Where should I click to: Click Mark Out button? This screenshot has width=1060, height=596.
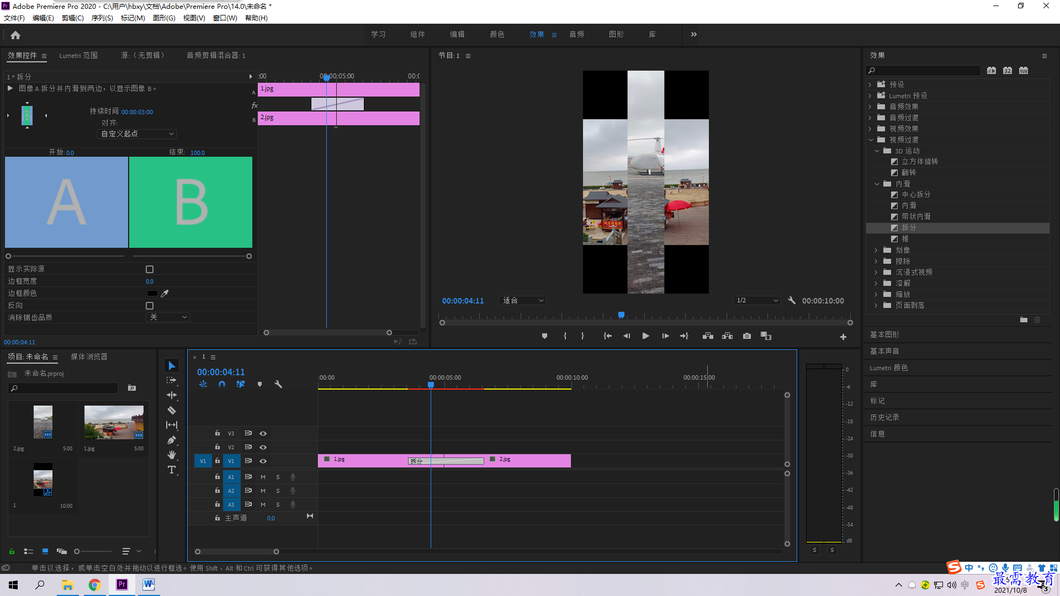point(582,336)
